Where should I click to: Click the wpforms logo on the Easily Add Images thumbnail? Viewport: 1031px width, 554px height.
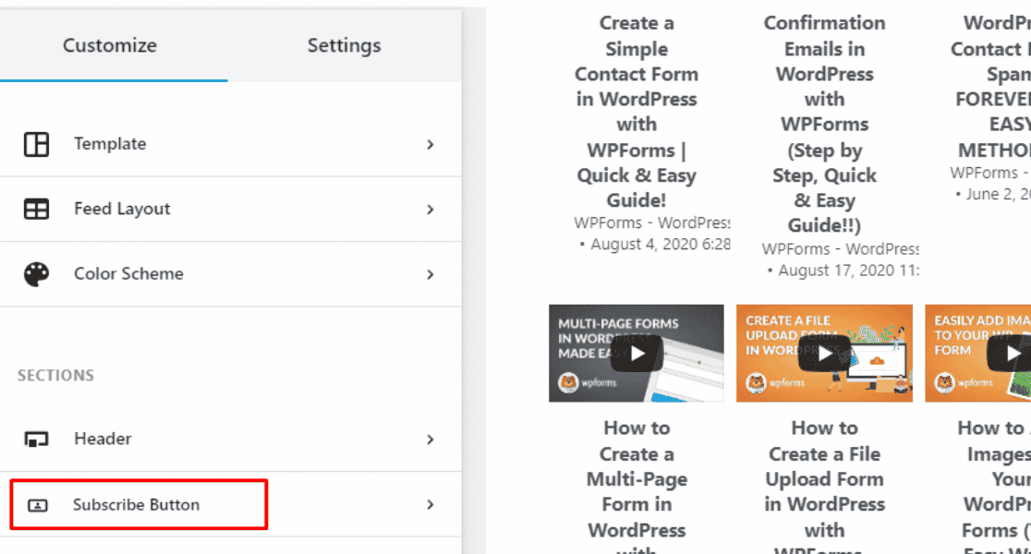tap(964, 382)
